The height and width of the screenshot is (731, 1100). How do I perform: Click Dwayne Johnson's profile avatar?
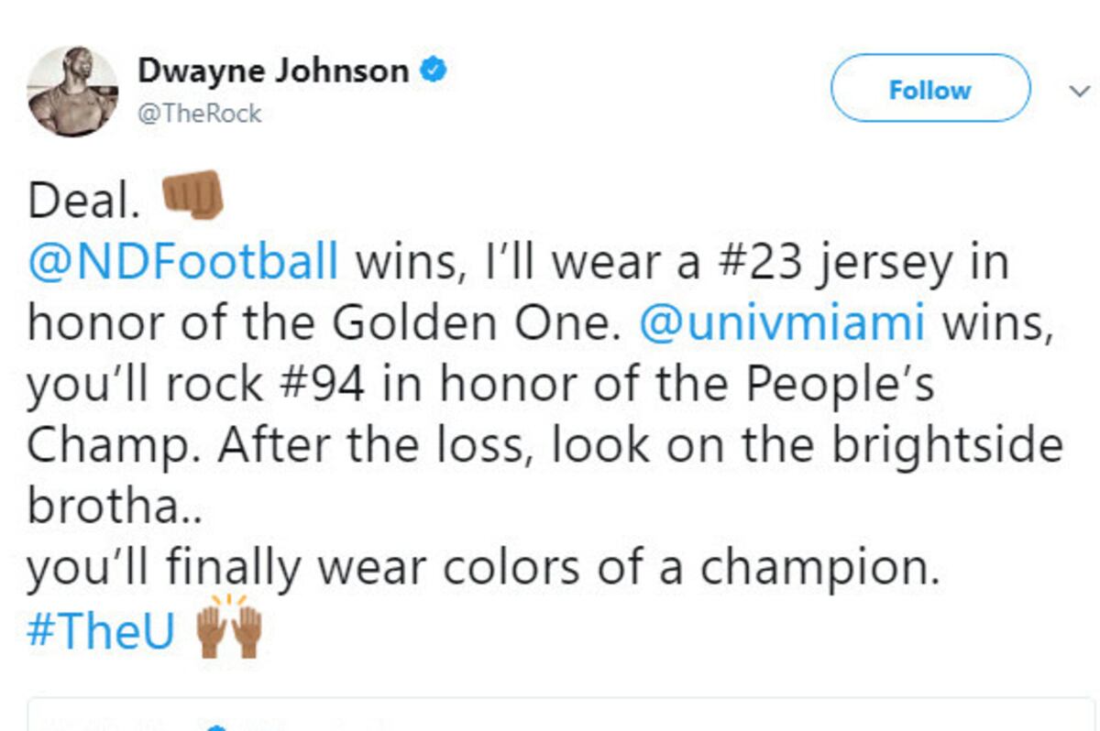click(72, 92)
